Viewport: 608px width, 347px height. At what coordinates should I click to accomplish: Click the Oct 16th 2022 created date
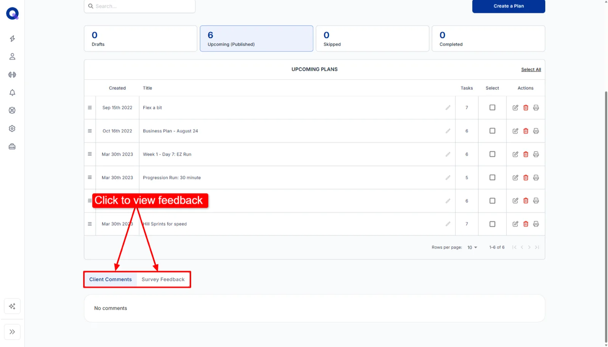click(117, 131)
